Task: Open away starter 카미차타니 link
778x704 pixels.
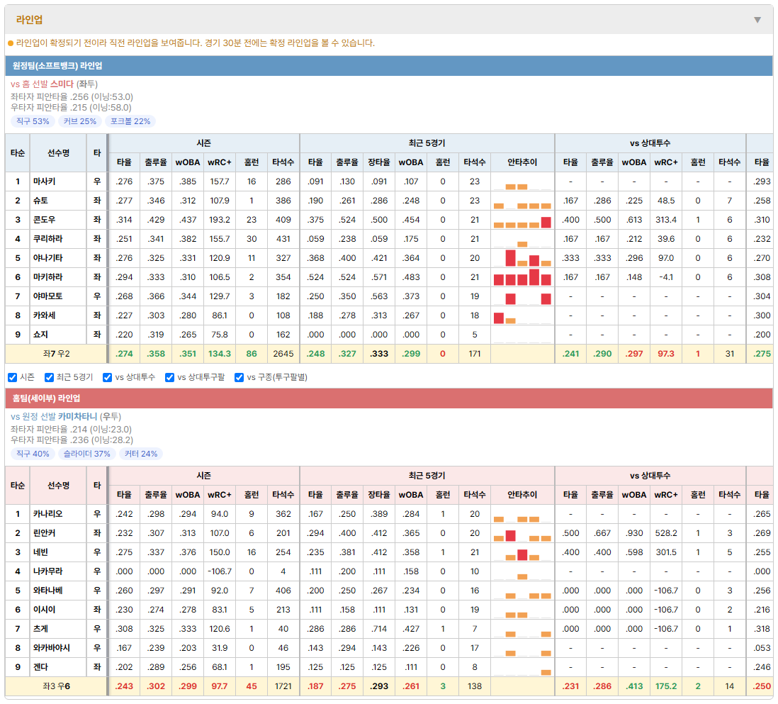Action: coord(77,417)
